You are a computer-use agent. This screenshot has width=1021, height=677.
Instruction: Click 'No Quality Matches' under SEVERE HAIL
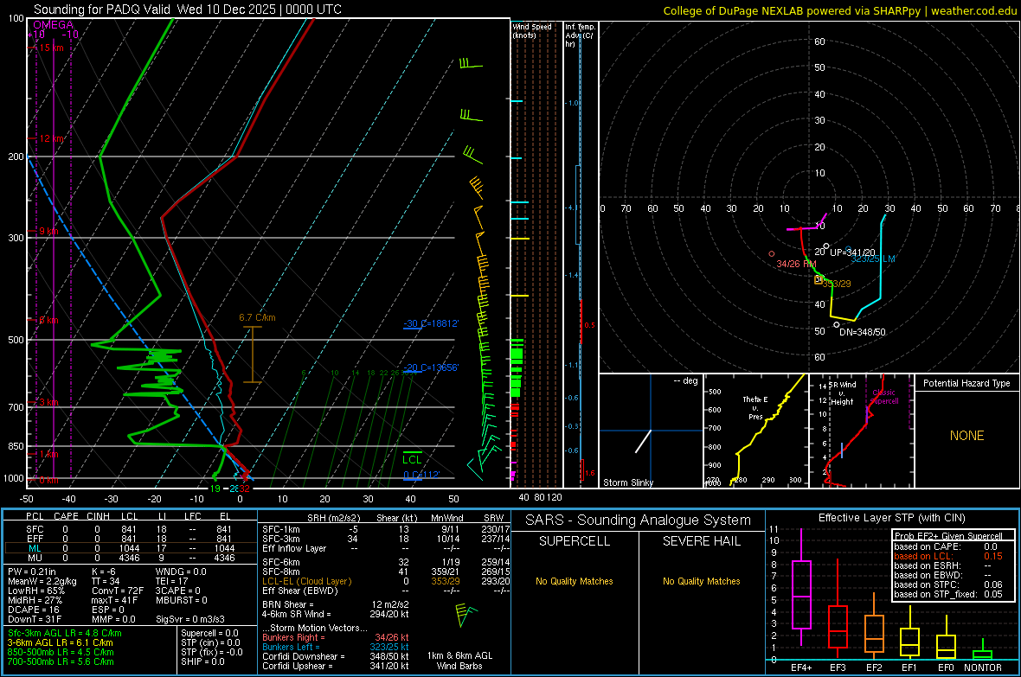[x=701, y=581]
